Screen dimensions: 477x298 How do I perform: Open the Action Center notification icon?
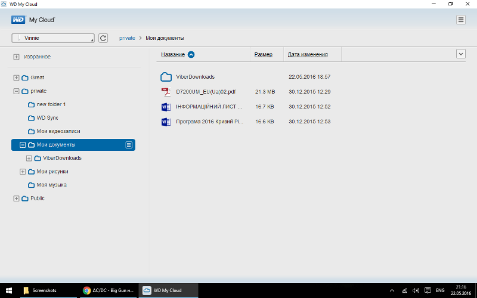pos(428,290)
